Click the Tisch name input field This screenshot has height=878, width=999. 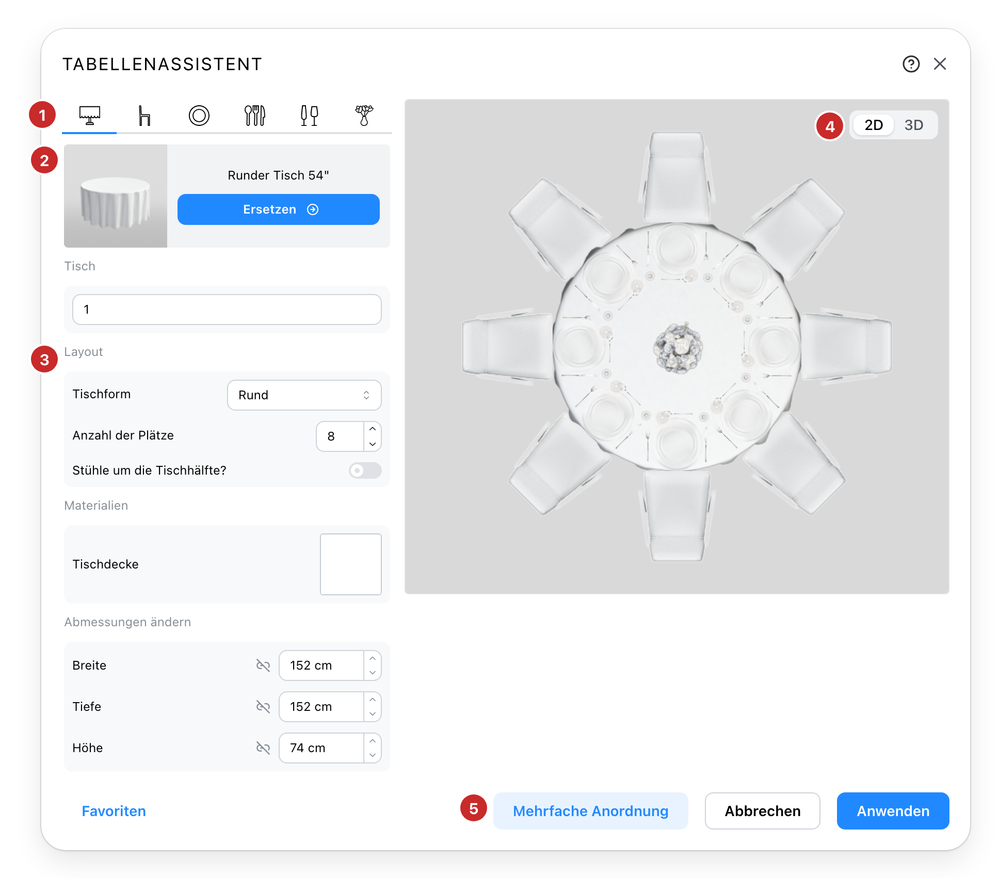point(227,310)
